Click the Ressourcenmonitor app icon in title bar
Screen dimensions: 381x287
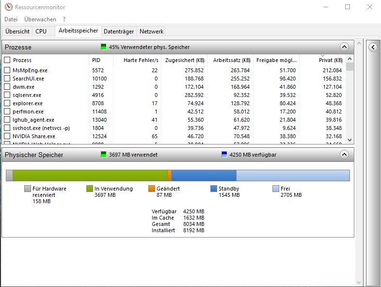pos(9,7)
